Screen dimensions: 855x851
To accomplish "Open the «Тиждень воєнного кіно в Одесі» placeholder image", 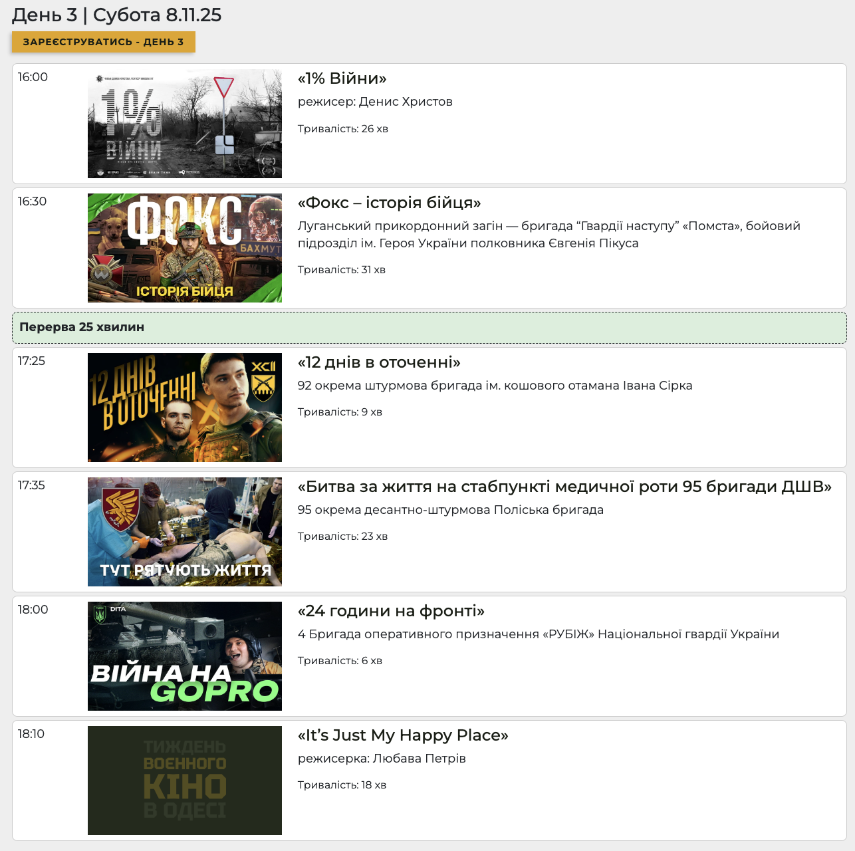I will point(185,781).
